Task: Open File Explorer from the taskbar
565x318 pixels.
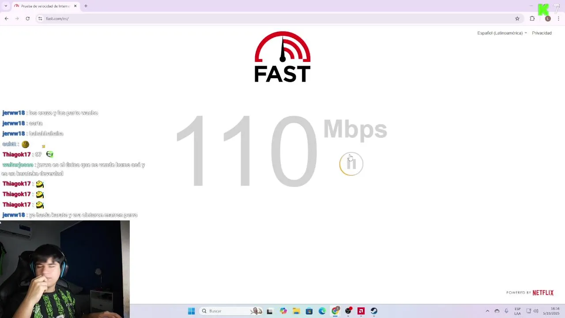Action: [x=296, y=311]
